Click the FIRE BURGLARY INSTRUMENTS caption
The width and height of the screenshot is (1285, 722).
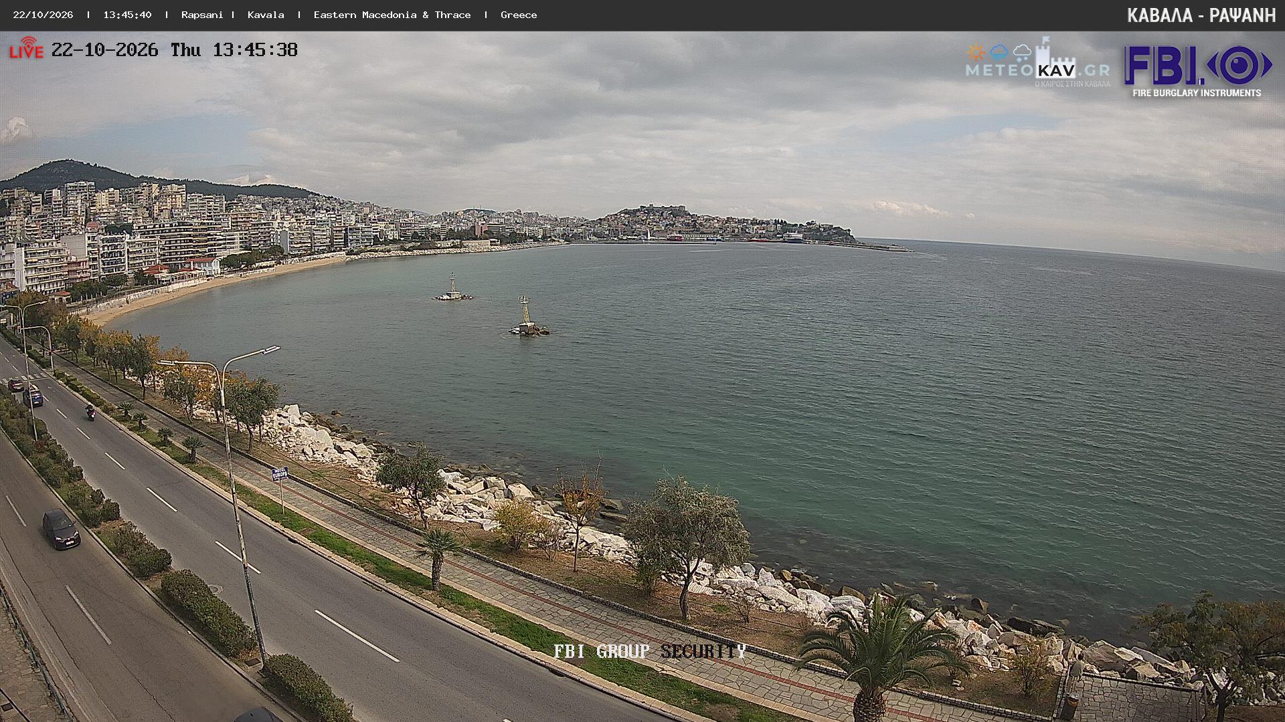[1197, 94]
